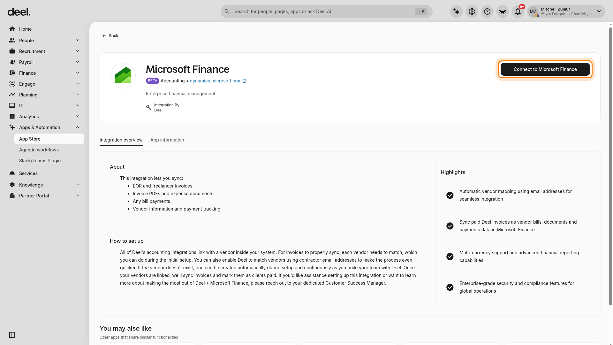Click the 'Automatic vendor mapping' highlight checkmark
Image resolution: width=613 pixels, height=345 pixels.
point(450,195)
